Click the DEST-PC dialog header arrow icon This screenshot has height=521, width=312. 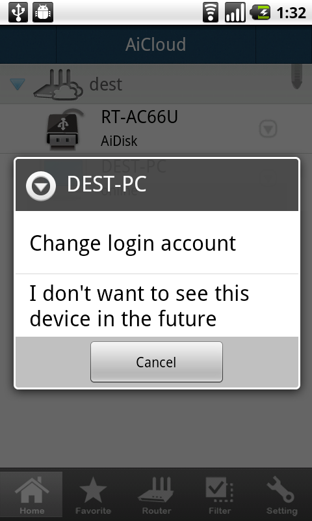click(41, 186)
